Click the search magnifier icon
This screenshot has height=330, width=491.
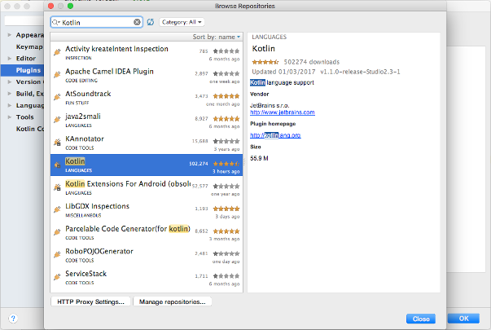point(55,22)
